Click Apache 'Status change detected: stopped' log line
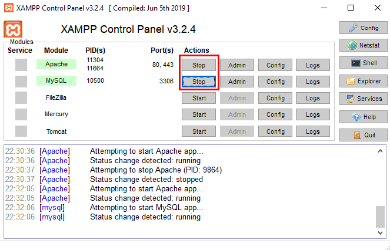390x250 pixels. pos(146,179)
